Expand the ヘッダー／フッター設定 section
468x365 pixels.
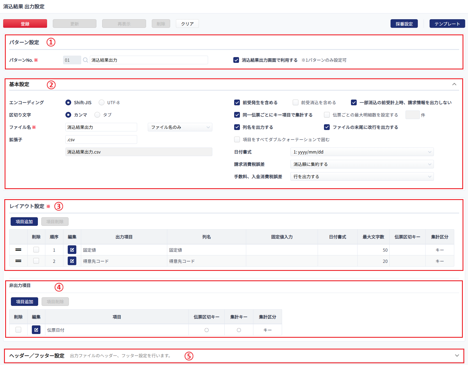457,356
